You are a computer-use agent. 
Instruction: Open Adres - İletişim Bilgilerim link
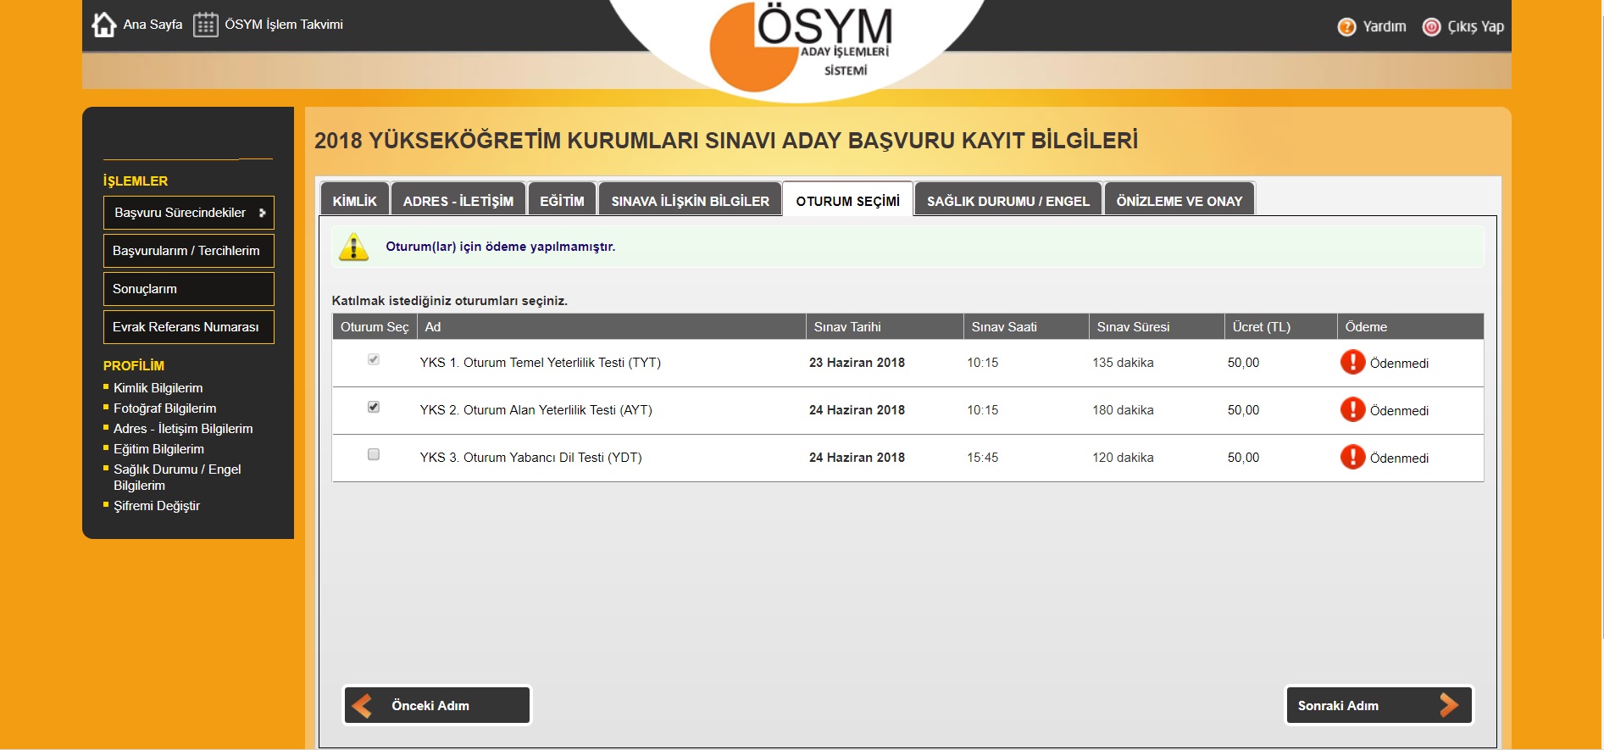point(183,429)
